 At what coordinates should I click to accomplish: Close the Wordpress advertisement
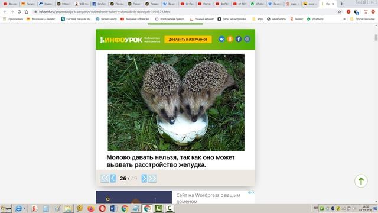pyautogui.click(x=253, y=193)
